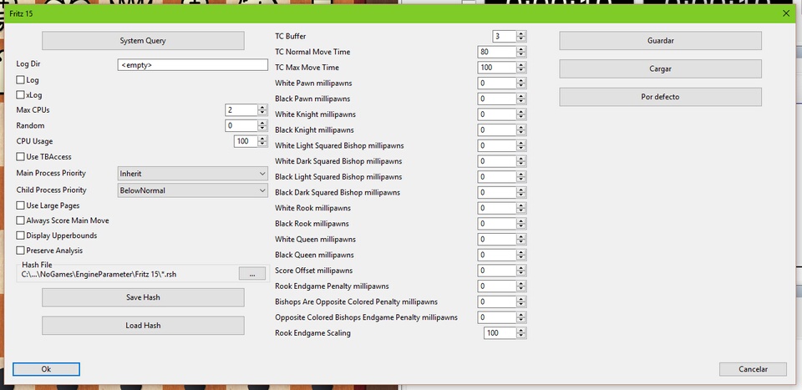802x390 pixels.
Task: Click the TC Buffer label
Action: pos(291,36)
